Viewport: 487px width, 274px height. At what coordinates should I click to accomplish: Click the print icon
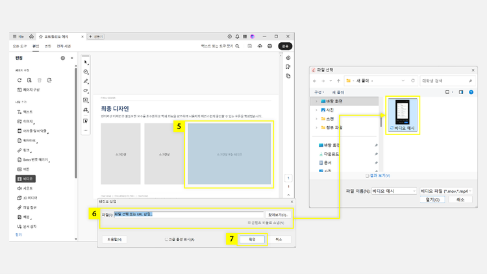coord(269,46)
